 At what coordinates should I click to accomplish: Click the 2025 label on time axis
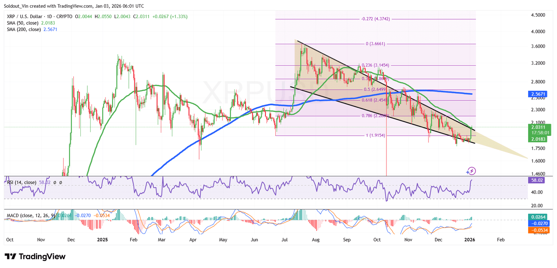click(x=102, y=240)
